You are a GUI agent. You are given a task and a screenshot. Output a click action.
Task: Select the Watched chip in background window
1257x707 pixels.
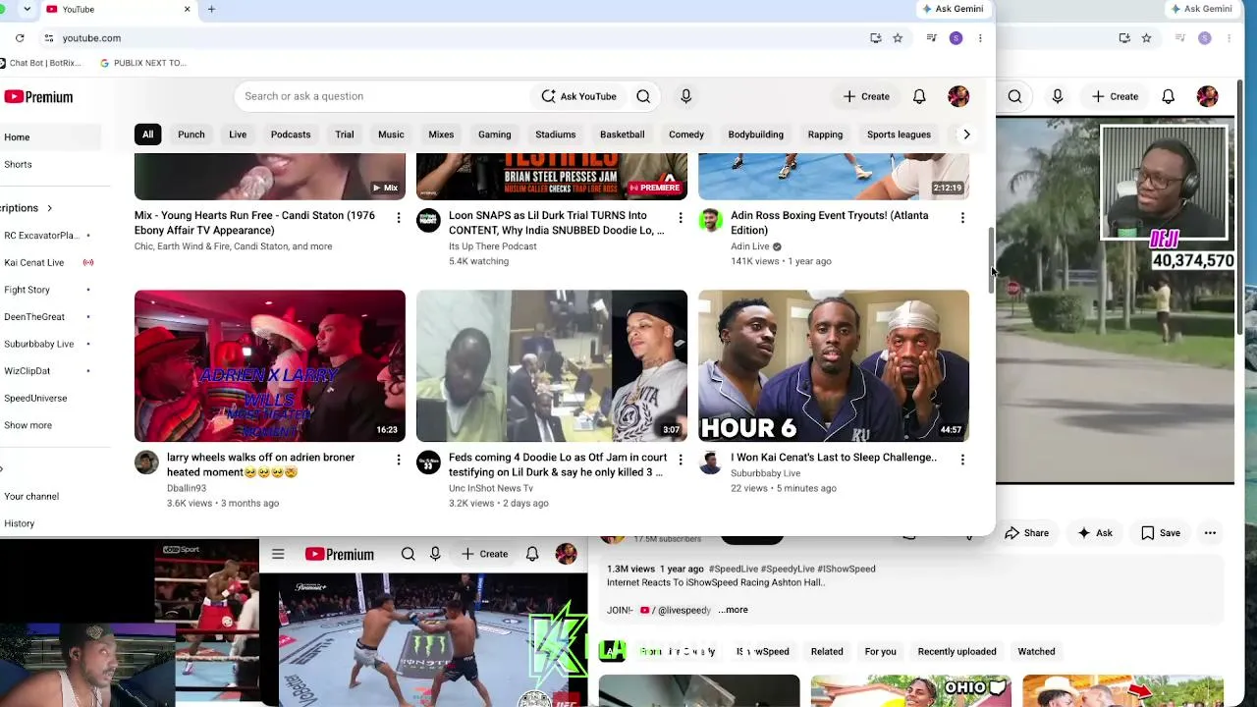[1036, 651]
